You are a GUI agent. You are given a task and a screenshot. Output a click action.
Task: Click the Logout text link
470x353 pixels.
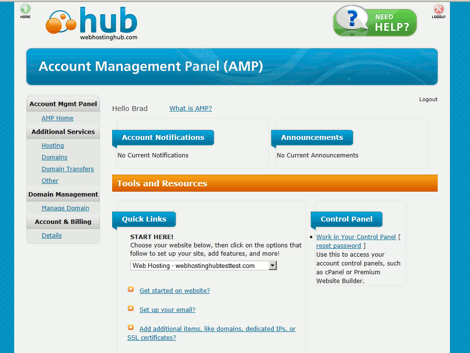point(428,100)
